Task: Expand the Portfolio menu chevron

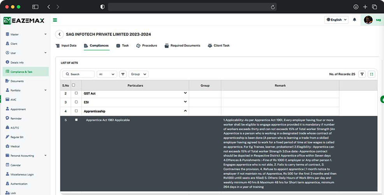Action: pos(45,90)
